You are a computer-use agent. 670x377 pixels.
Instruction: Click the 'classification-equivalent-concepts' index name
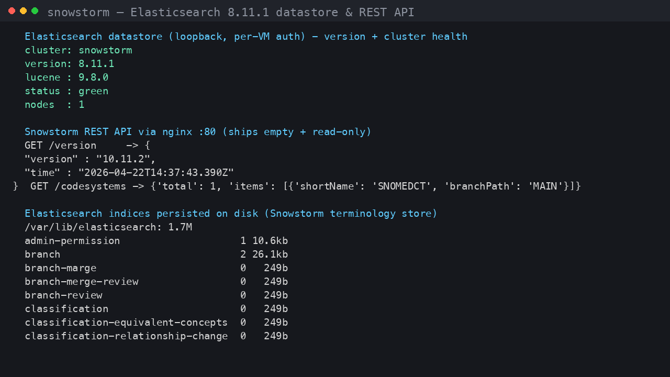126,323
